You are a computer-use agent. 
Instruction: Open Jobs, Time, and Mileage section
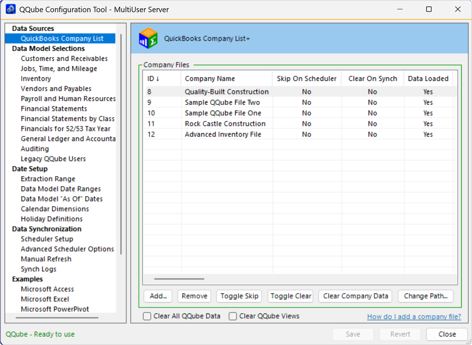click(x=59, y=68)
